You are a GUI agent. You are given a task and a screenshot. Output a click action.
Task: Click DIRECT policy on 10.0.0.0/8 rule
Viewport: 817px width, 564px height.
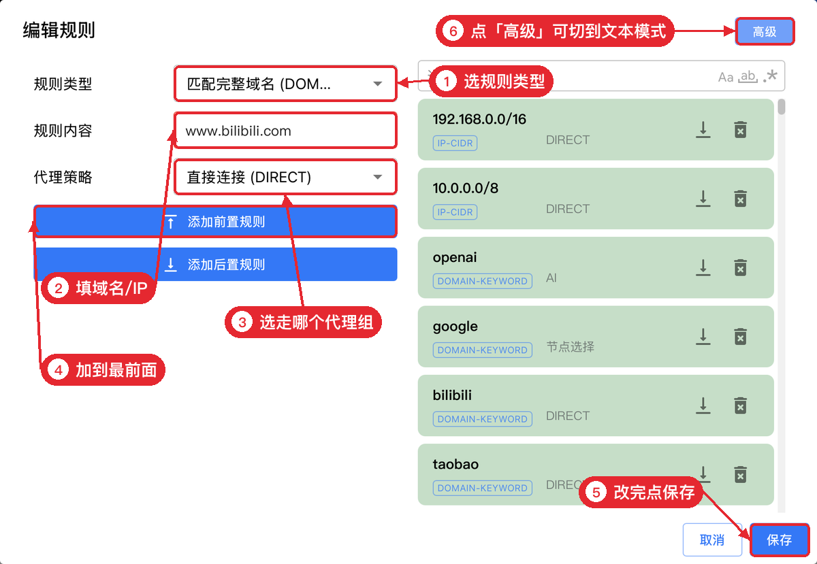[568, 209]
